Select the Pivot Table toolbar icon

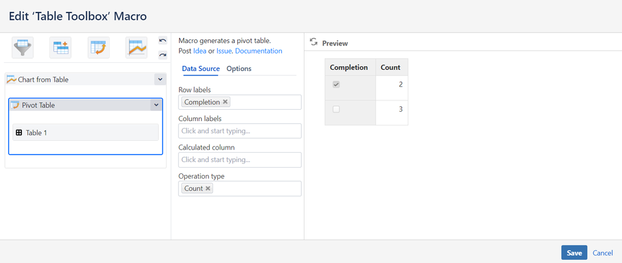click(98, 47)
